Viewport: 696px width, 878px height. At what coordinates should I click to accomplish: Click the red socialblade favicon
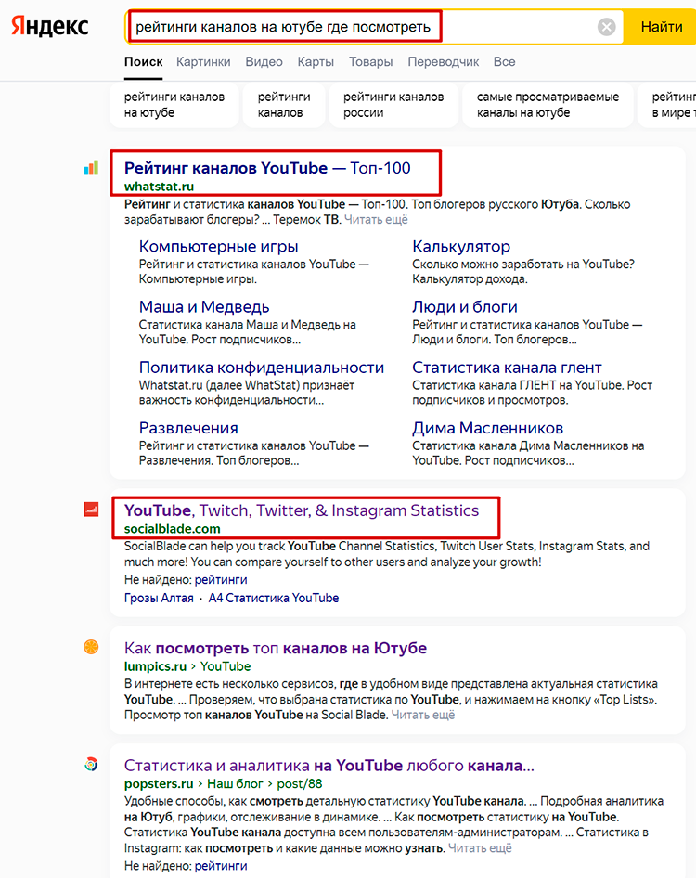pyautogui.click(x=91, y=509)
